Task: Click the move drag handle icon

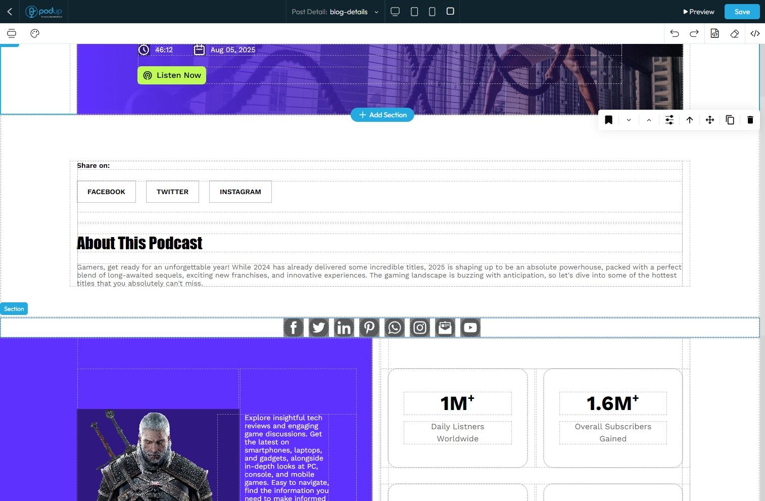Action: [709, 120]
